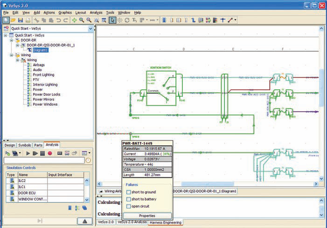
Task: Select Front Lighting in the tree
Action: tap(43, 75)
